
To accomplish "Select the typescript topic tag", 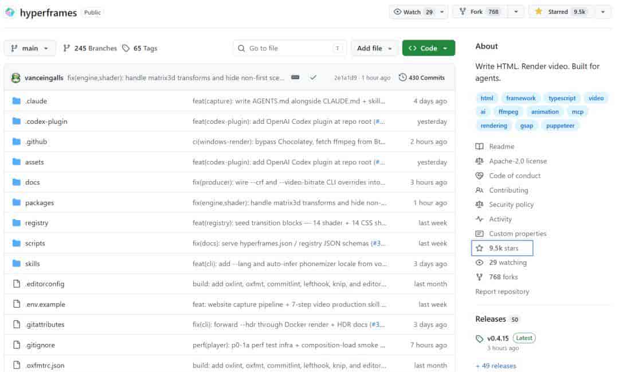I will coord(562,99).
